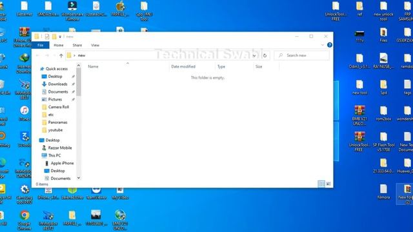The image size is (413, 232).
Task: Select the 'Filmora' folder on the desktop
Action: 383,192
